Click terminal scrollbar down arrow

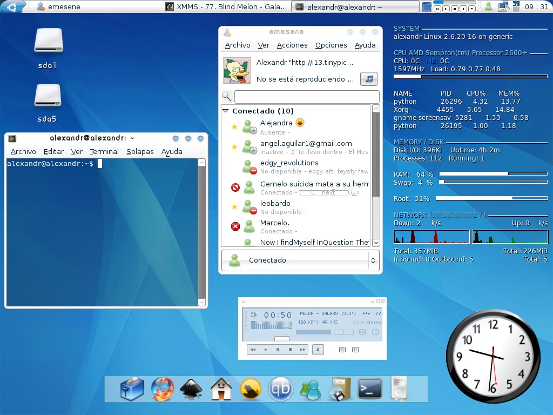coord(202,302)
